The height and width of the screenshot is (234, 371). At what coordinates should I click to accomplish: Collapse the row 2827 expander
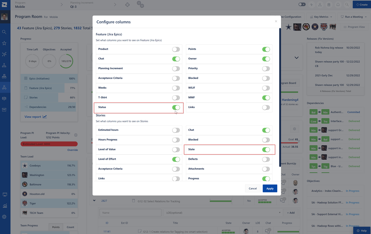[x=94, y=201]
